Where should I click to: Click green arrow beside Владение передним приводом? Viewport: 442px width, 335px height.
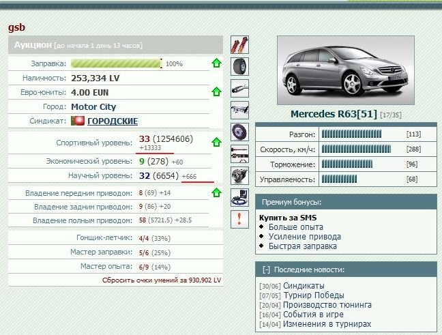(216, 192)
